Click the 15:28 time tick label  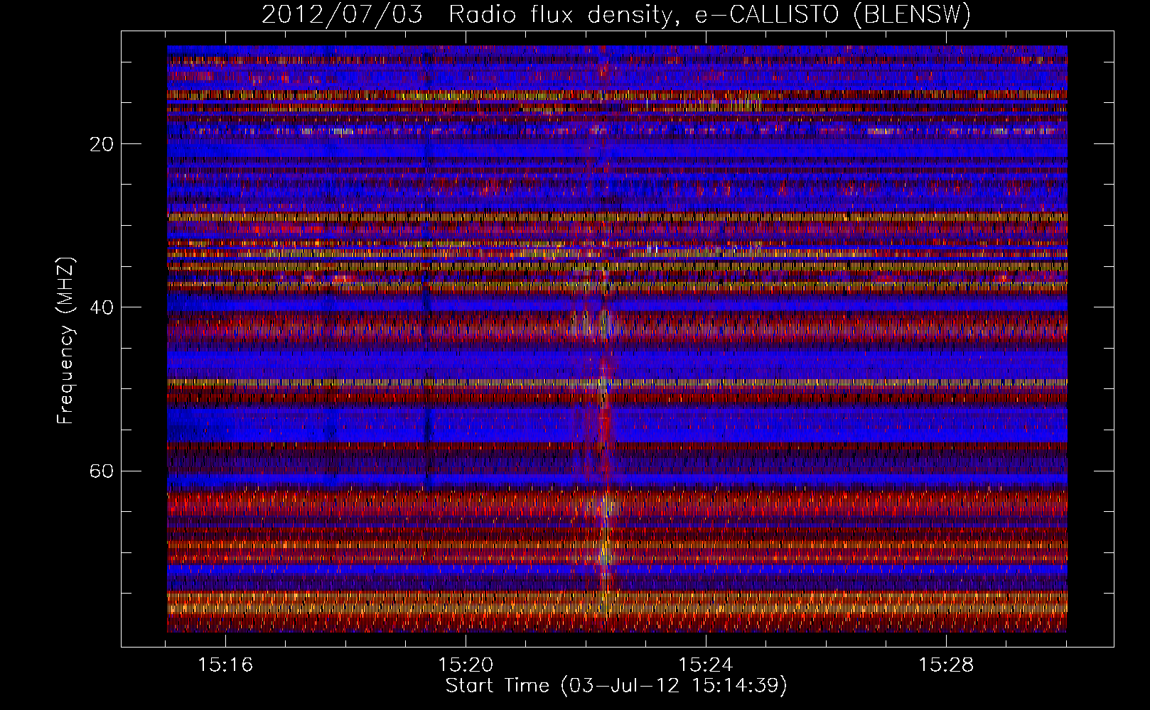(945, 665)
